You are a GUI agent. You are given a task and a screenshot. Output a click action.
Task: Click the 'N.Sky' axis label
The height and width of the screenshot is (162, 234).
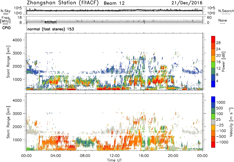pos(6,11)
